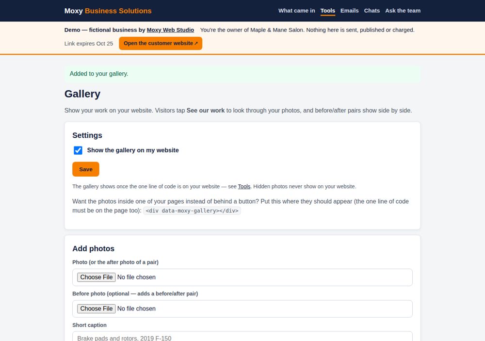Focus the Short caption input field
The image size is (485, 341).
point(242,337)
